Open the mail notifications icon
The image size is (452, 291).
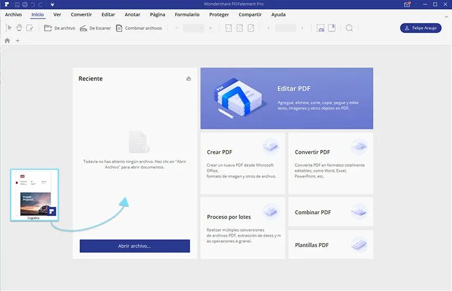point(407,5)
